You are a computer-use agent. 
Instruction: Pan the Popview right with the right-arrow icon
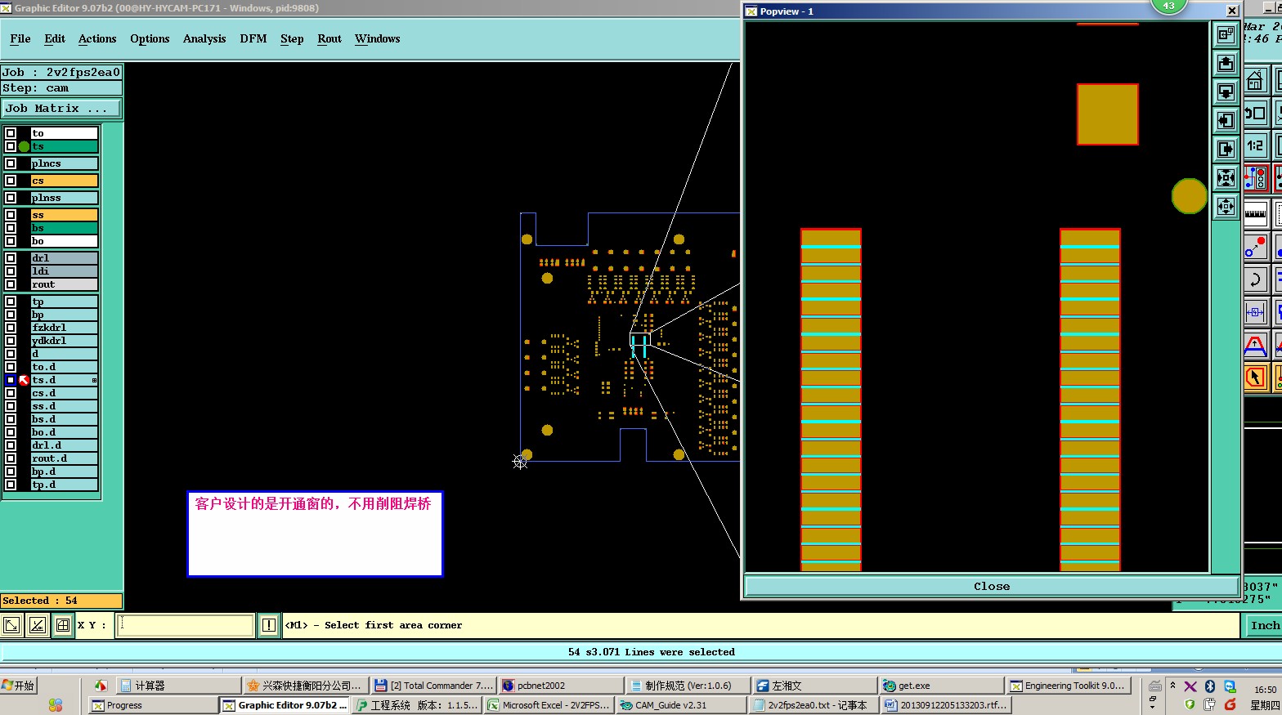point(1226,149)
